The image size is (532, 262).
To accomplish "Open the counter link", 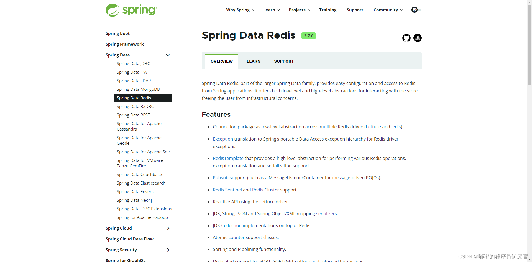I will coord(236,237).
